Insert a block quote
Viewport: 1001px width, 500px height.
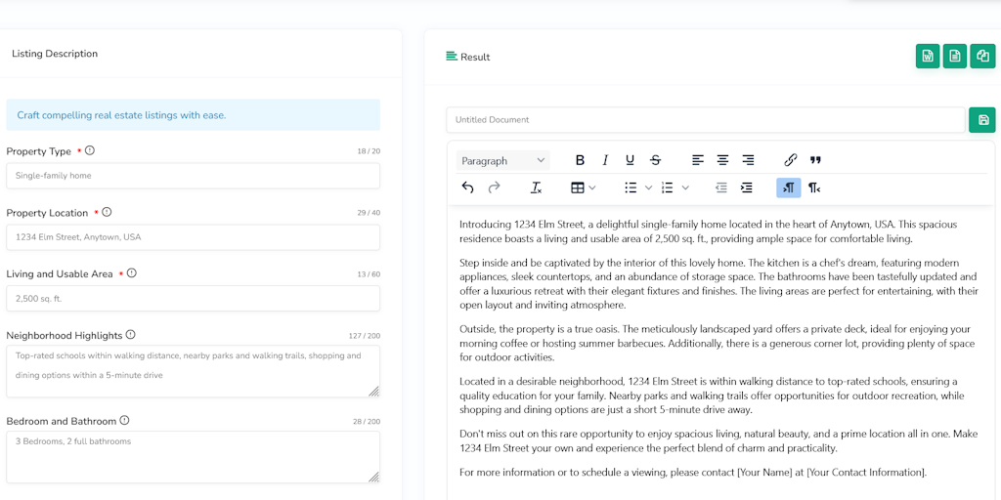click(x=815, y=160)
